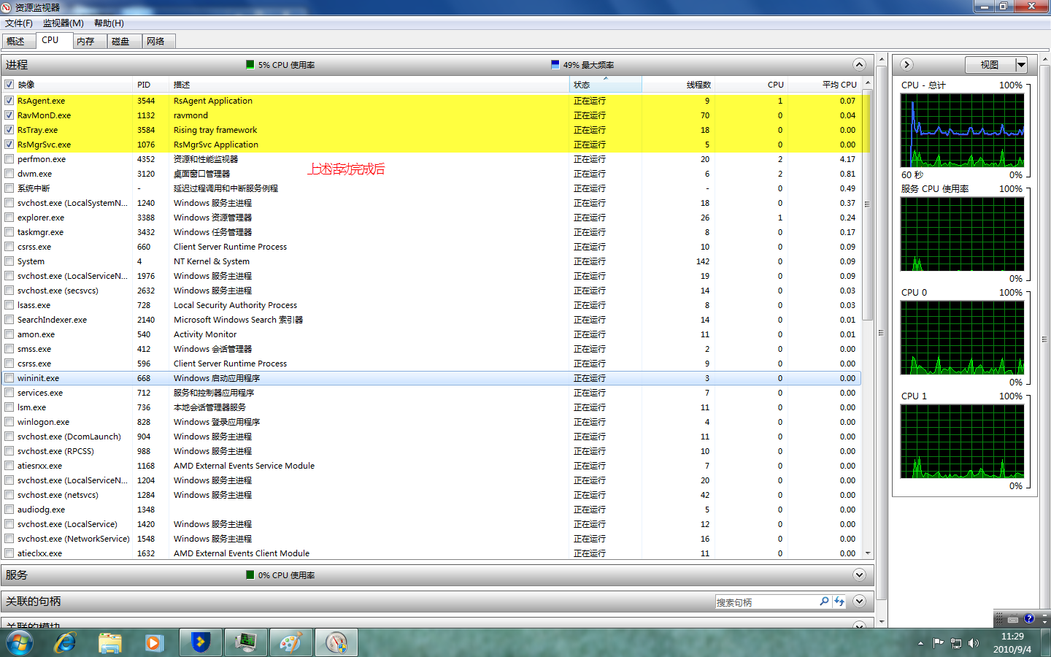
Task: Open the Action Center flag icon
Action: click(x=939, y=643)
